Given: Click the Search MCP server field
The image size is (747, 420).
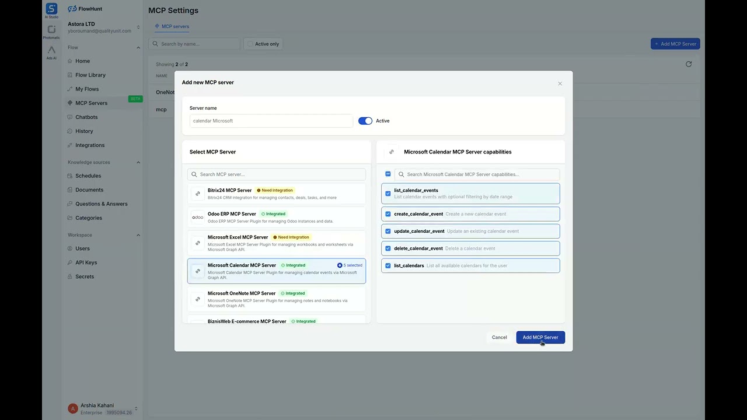Looking at the screenshot, I should click(x=277, y=174).
